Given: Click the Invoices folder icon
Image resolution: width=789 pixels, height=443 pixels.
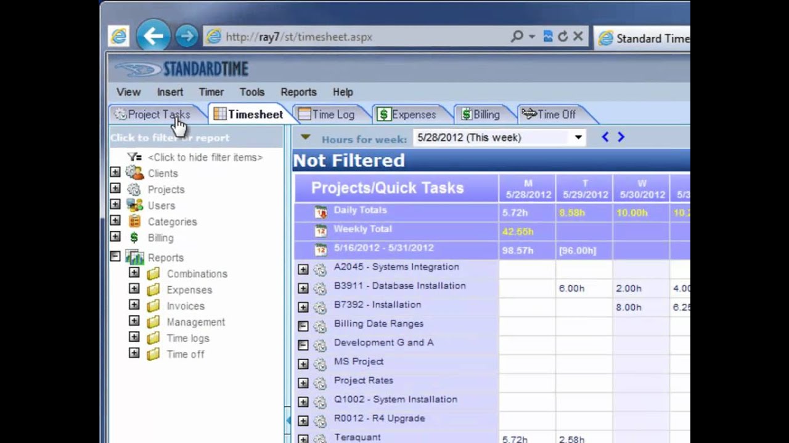Looking at the screenshot, I should click(153, 305).
